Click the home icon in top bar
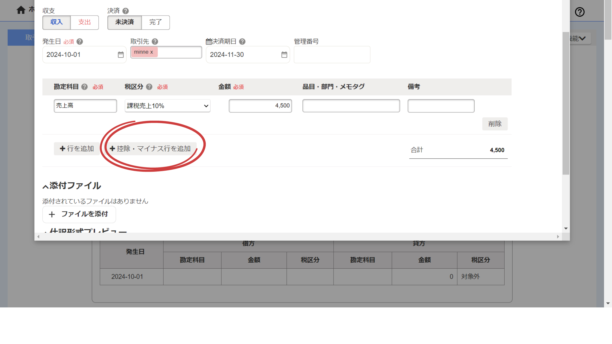The height and width of the screenshot is (344, 612). (x=21, y=10)
